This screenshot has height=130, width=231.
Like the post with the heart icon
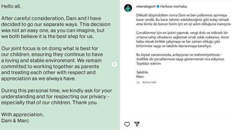click(127, 124)
